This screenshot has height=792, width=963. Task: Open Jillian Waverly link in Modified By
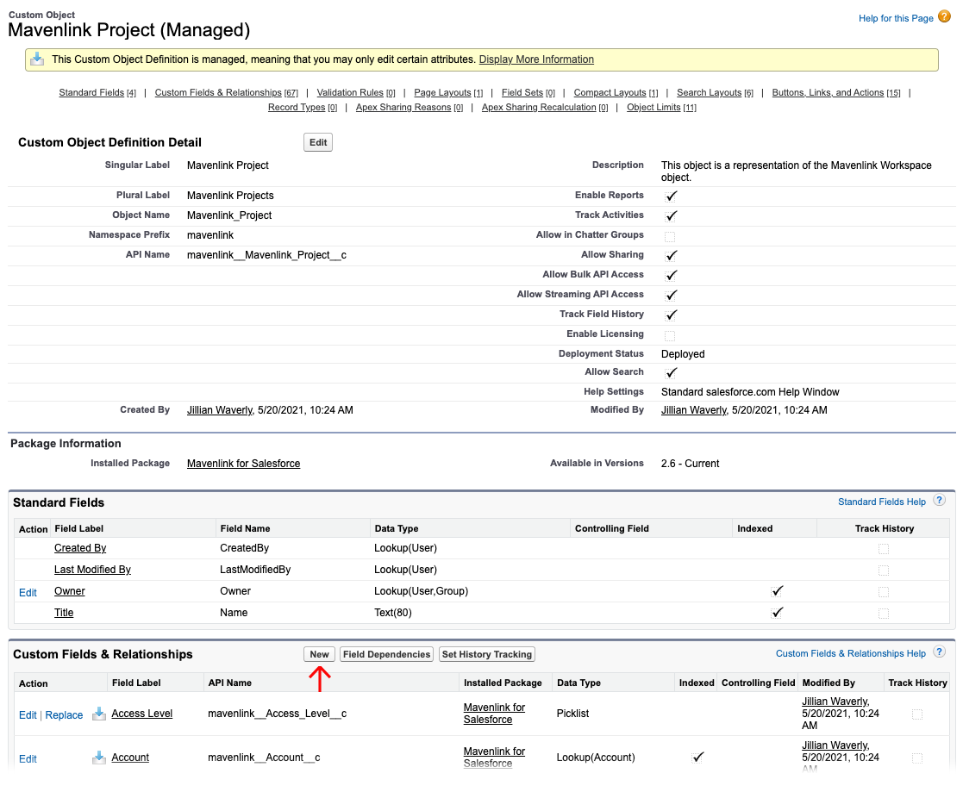tap(694, 410)
